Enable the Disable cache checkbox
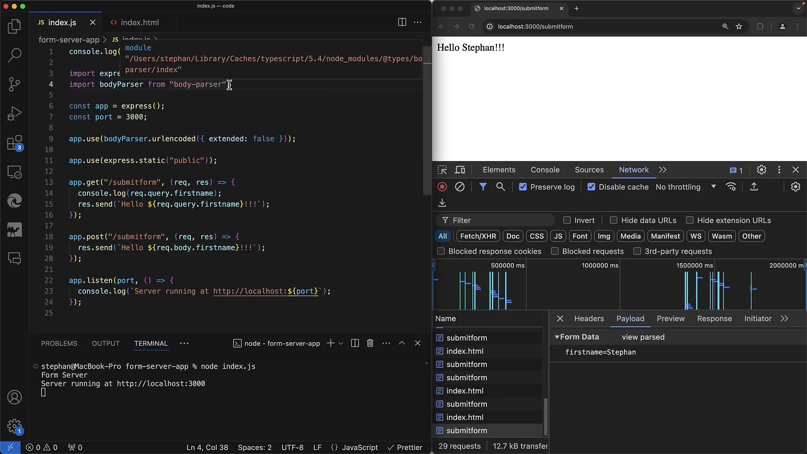807x454 pixels. (591, 187)
